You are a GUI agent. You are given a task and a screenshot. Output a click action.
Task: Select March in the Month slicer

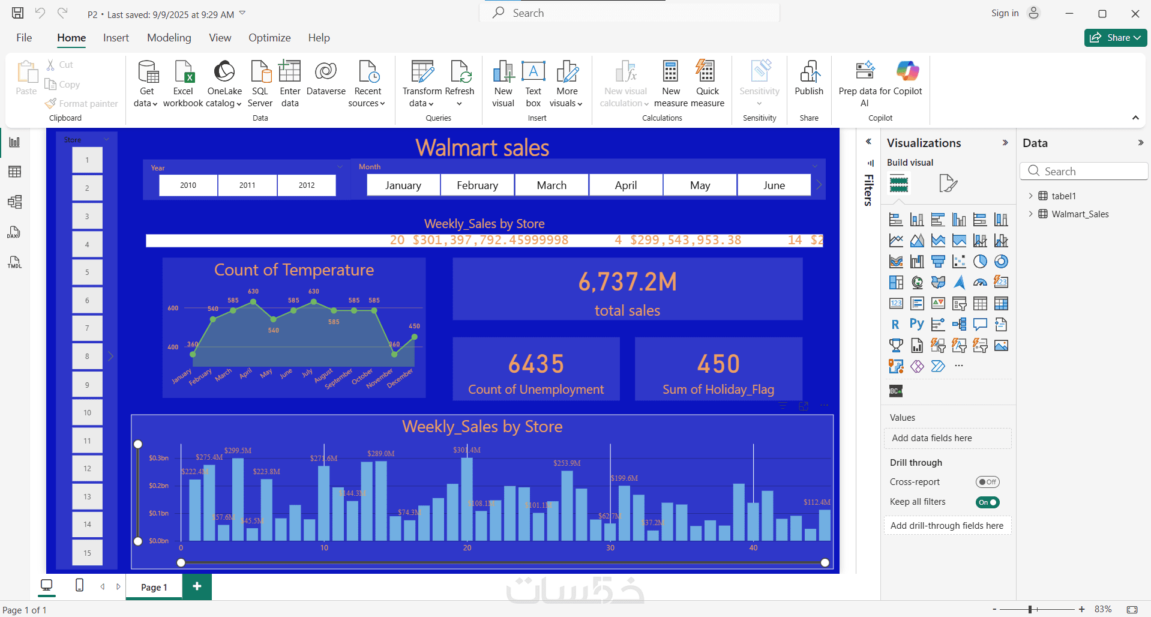(551, 185)
